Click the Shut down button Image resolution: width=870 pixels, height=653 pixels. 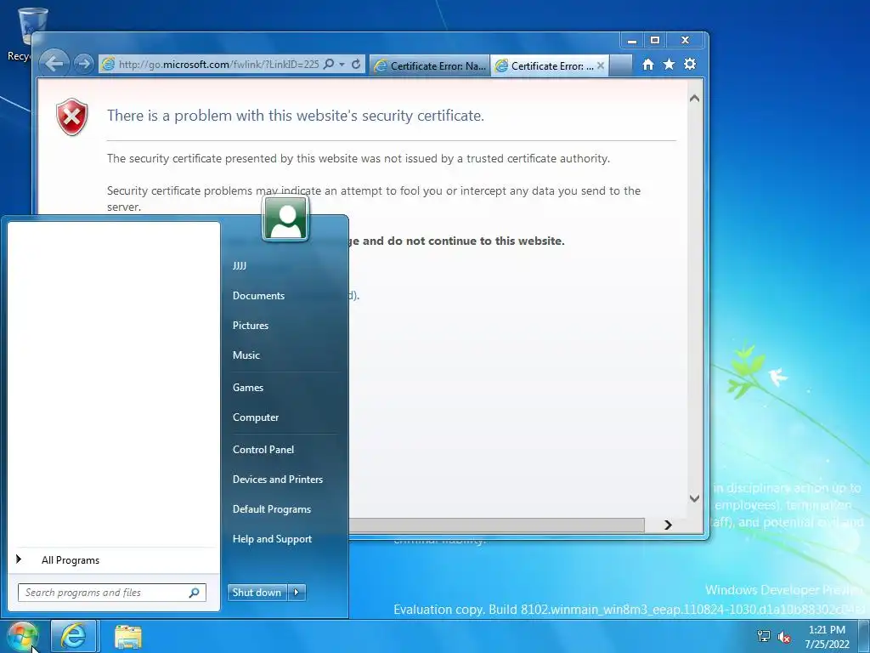(257, 593)
